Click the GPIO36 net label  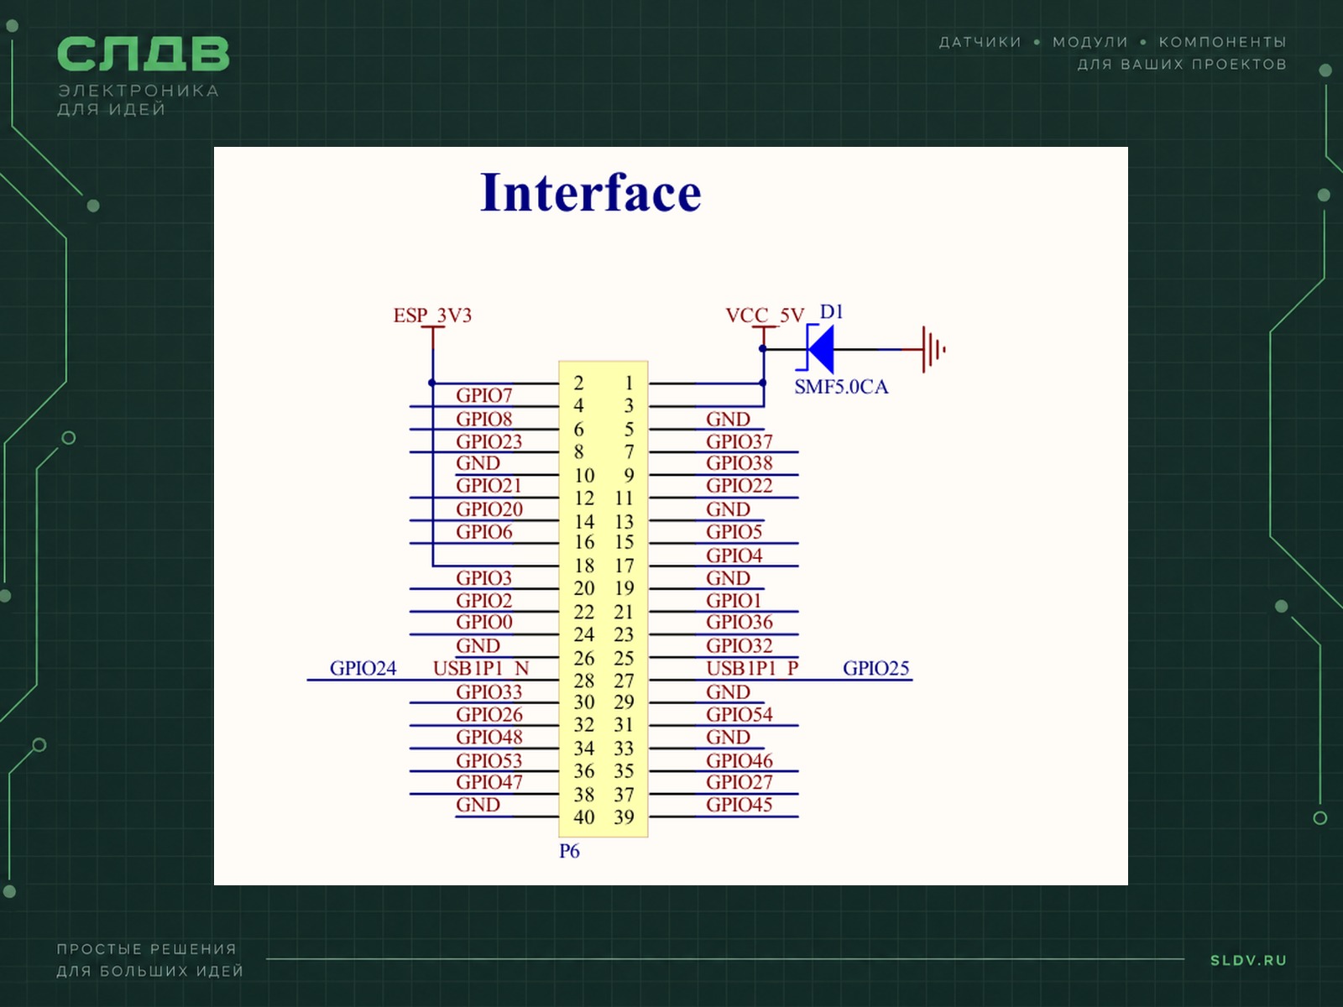pos(739,623)
